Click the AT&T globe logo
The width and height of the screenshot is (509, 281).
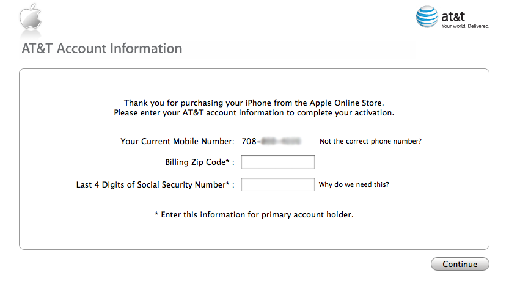[427, 17]
